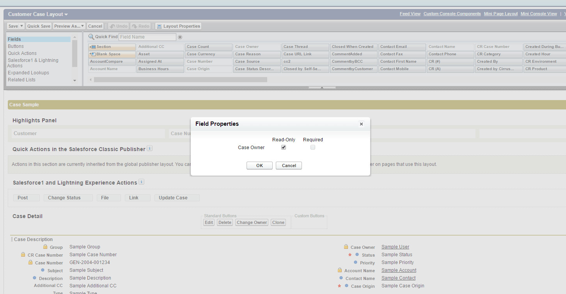
Task: Click the palette's left scroll arrow
Action: 91,79
